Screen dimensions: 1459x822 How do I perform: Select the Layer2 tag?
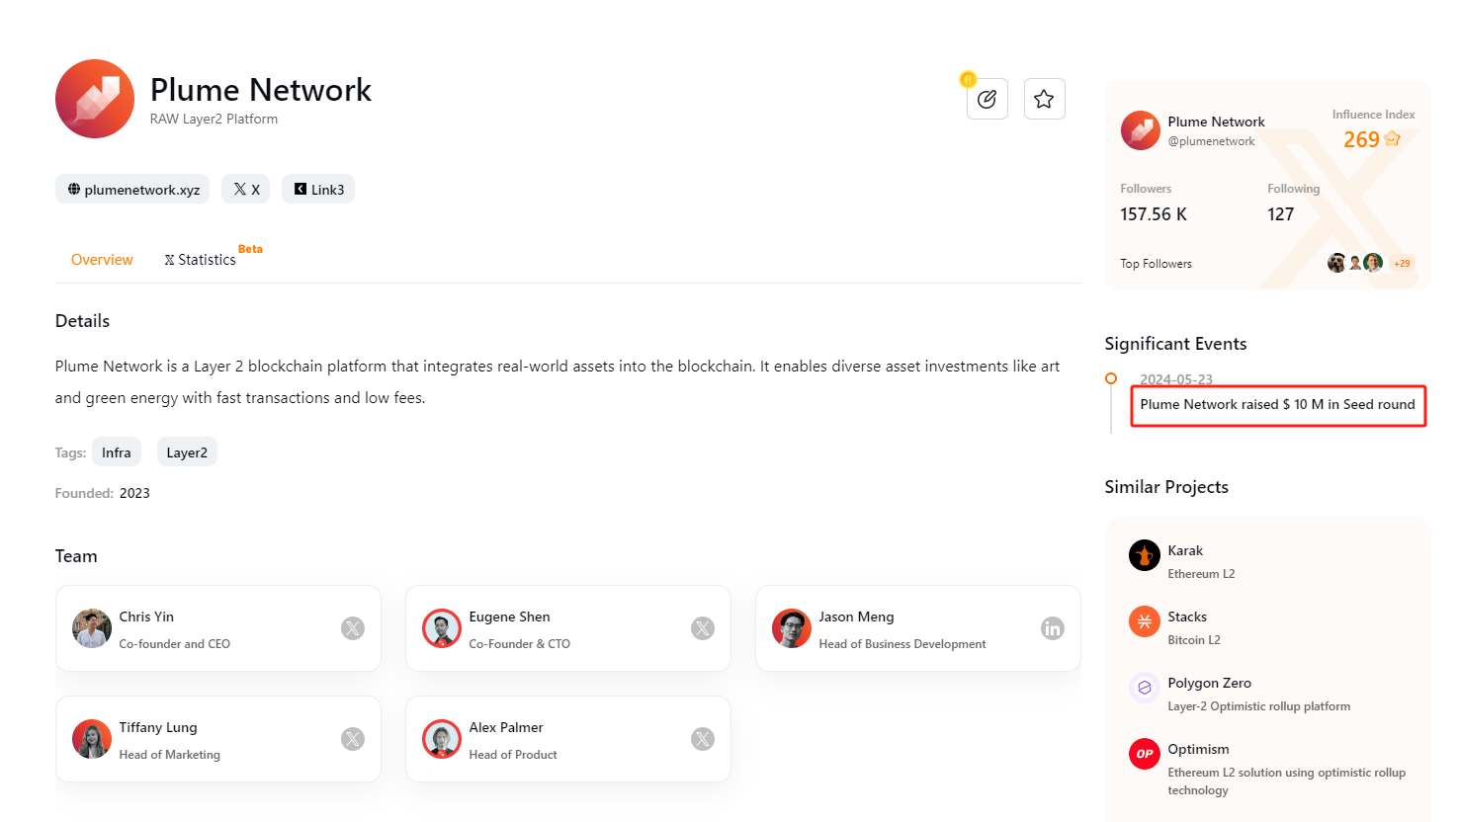coord(187,452)
